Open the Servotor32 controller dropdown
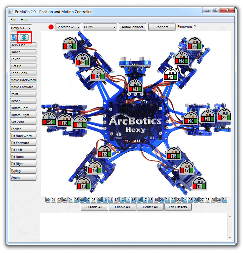The image size is (243, 253). click(68, 27)
